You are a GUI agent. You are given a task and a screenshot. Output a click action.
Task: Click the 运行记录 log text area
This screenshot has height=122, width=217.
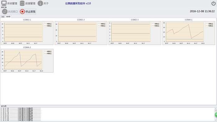pos(107,114)
